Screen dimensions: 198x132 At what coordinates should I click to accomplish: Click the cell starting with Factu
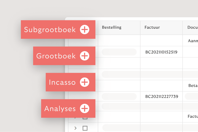[x=192, y=117]
